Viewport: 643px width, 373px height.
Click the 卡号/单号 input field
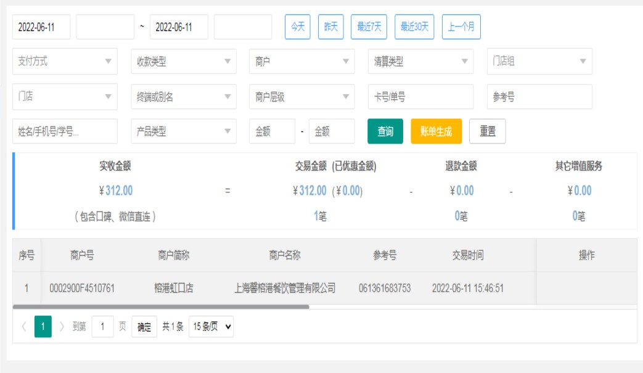420,97
